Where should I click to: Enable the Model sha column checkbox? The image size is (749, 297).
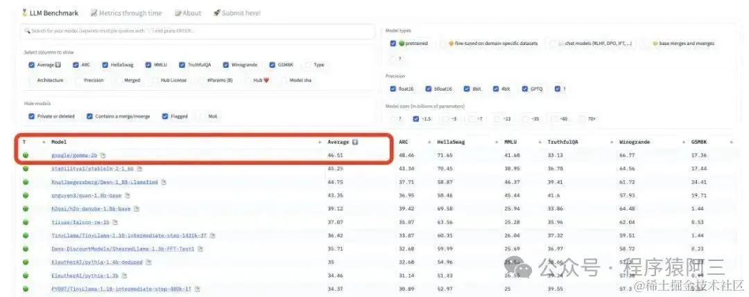284,80
